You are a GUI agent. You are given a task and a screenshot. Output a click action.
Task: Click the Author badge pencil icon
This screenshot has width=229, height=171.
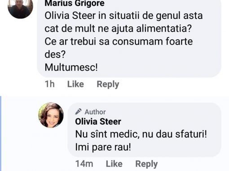(x=78, y=112)
